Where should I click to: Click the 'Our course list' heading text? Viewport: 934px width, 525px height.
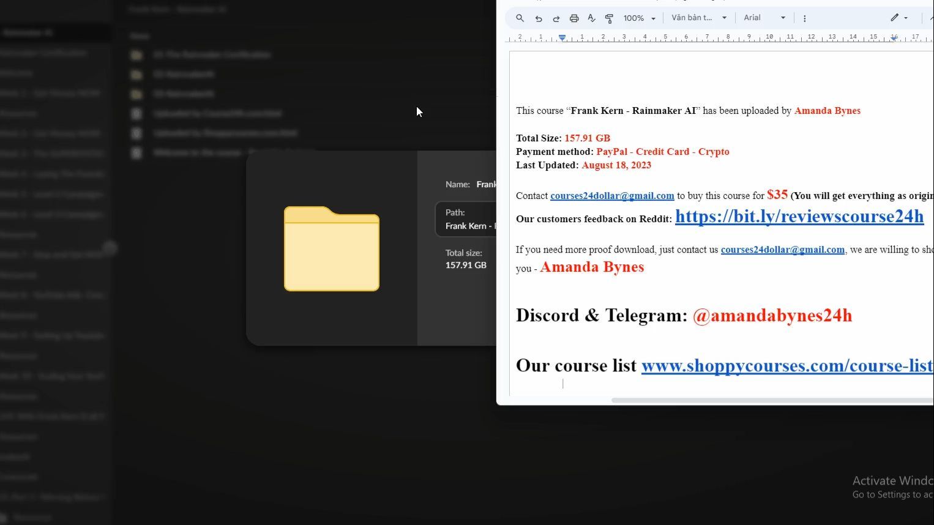click(x=576, y=365)
